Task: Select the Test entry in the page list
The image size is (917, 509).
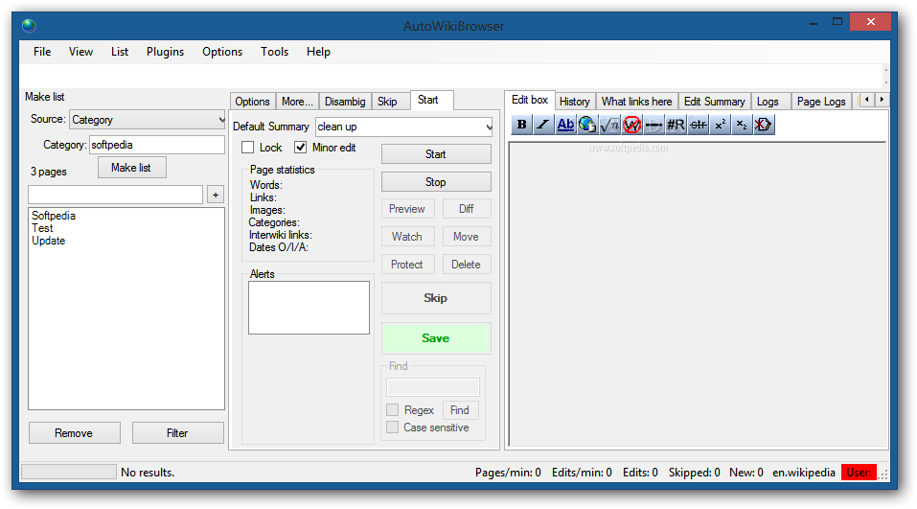Action: (42, 228)
